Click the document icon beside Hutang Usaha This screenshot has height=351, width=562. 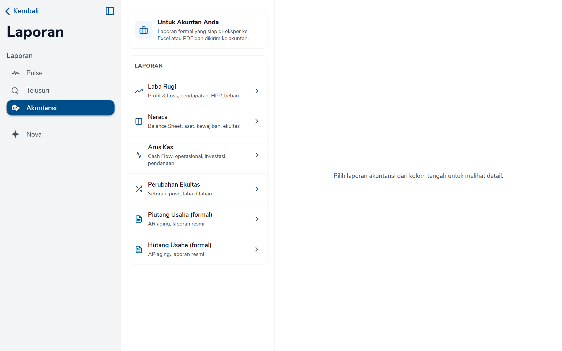(x=139, y=250)
